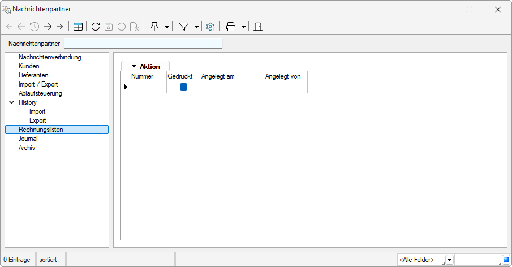Viewport: 512px width, 267px height.
Task: Refresh the data with the reload icon
Action: click(96, 27)
